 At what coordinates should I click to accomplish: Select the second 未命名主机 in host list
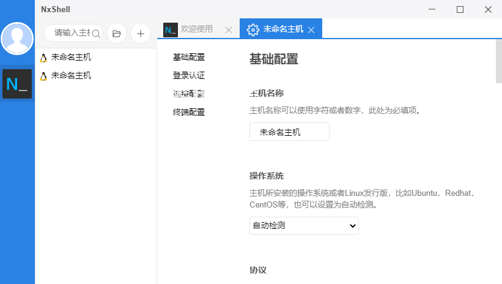pyautogui.click(x=71, y=76)
